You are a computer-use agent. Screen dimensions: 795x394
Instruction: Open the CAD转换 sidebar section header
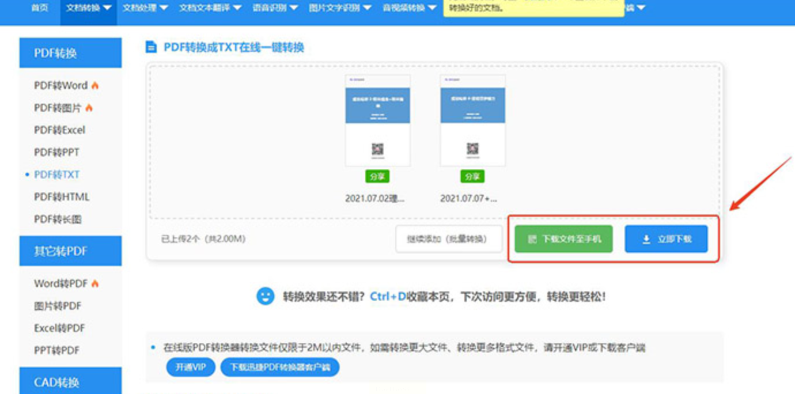(x=70, y=381)
